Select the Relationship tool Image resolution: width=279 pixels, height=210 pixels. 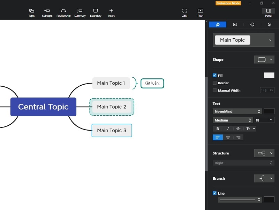(x=63, y=11)
